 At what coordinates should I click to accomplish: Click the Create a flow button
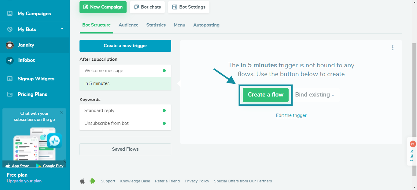tap(265, 95)
